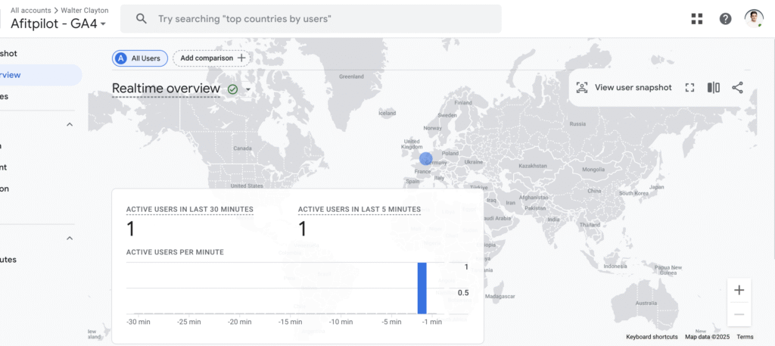Enter fullscreen map view icon

click(689, 88)
